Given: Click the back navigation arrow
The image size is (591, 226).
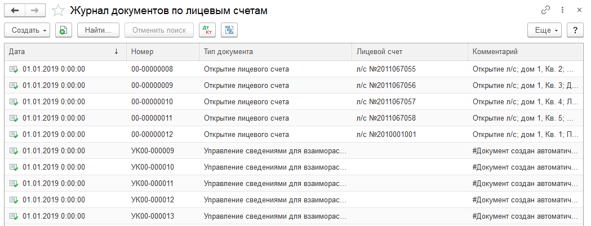Looking at the screenshot, I should coord(15,10).
